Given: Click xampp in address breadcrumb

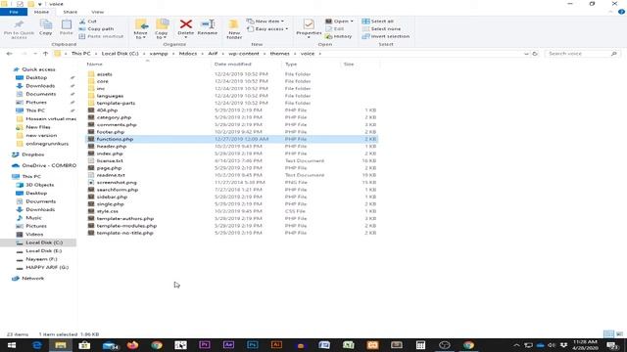Looking at the screenshot, I should (159, 54).
